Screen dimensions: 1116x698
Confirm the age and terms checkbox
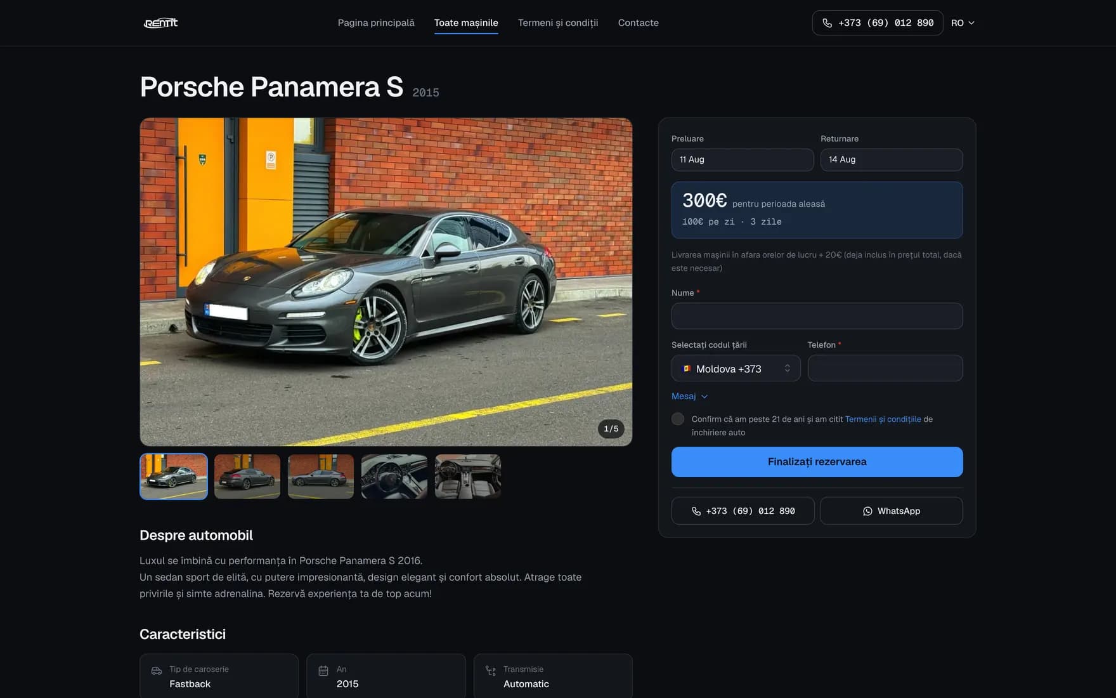point(678,419)
